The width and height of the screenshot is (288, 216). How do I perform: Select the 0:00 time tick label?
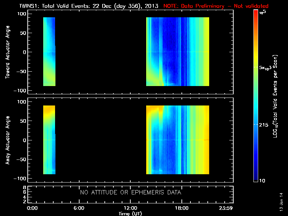32,208
